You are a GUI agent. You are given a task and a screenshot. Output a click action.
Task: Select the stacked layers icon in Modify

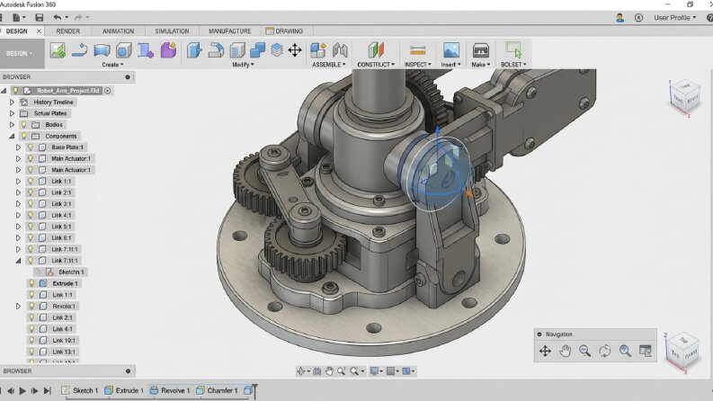tap(276, 50)
